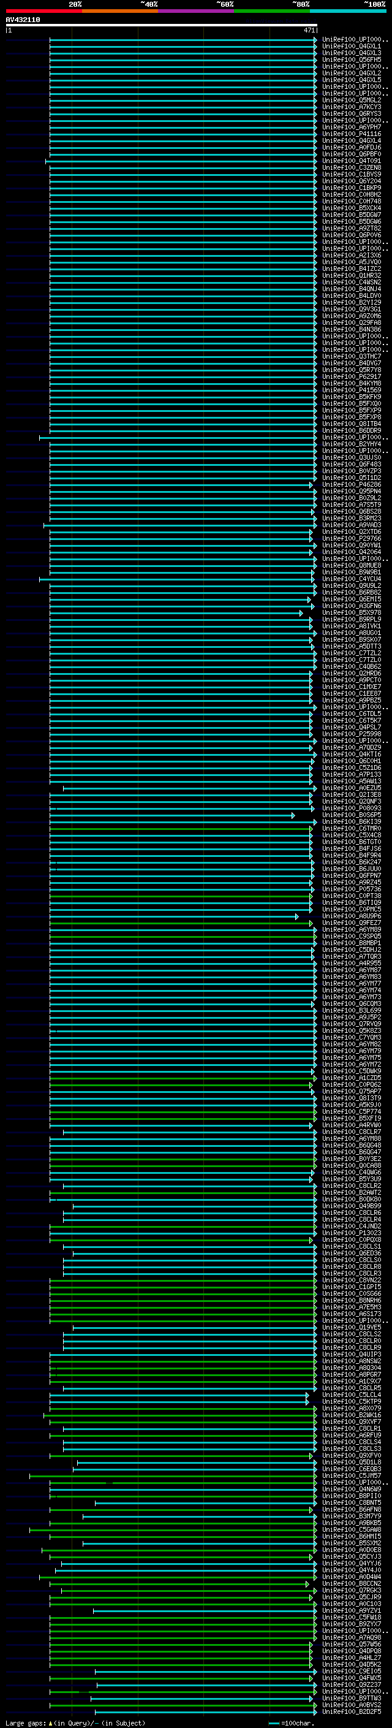Select the UniRef100_B3L699 label
This screenshot has height=1728, width=392.
point(352,1010)
